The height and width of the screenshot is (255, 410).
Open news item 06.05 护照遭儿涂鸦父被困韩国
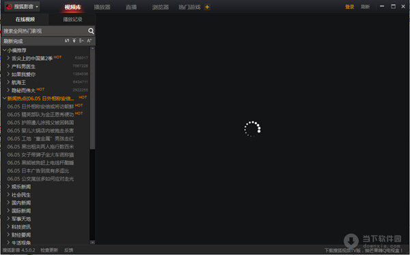40,123
